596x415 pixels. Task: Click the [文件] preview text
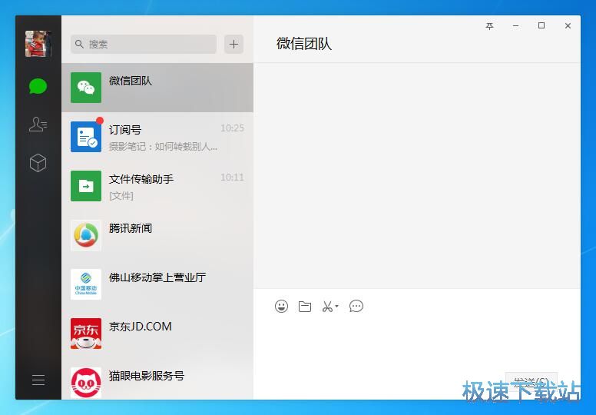coord(121,196)
